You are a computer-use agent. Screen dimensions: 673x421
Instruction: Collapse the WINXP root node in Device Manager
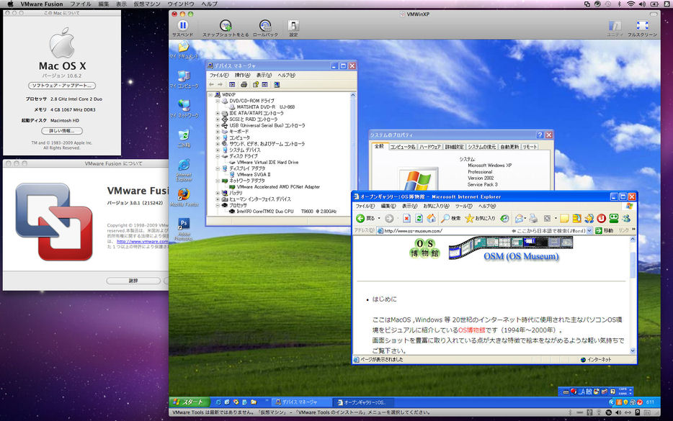[x=210, y=95]
